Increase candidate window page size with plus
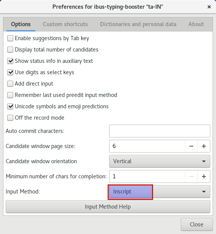Image resolution: width=216 pixels, height=234 pixels. [204, 146]
